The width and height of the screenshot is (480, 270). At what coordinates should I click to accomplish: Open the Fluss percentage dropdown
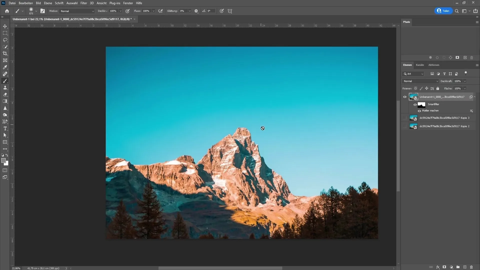click(x=153, y=11)
